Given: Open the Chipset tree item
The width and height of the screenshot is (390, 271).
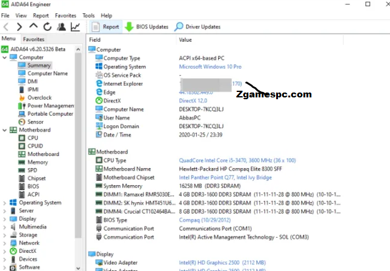Looking at the screenshot, I should [32, 178].
